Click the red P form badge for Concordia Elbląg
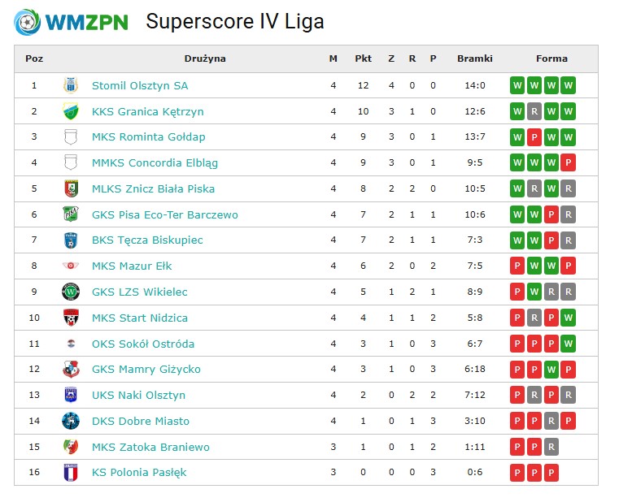 tap(568, 162)
